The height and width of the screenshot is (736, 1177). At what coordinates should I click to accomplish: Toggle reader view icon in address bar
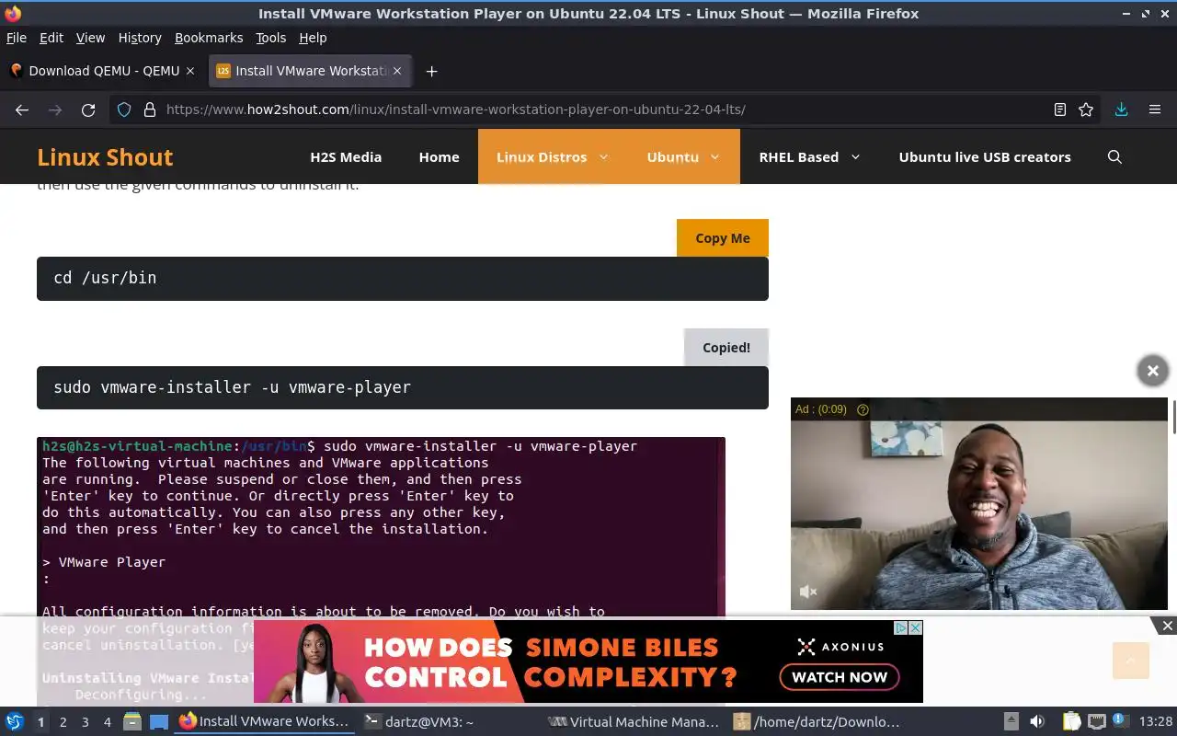point(1060,109)
